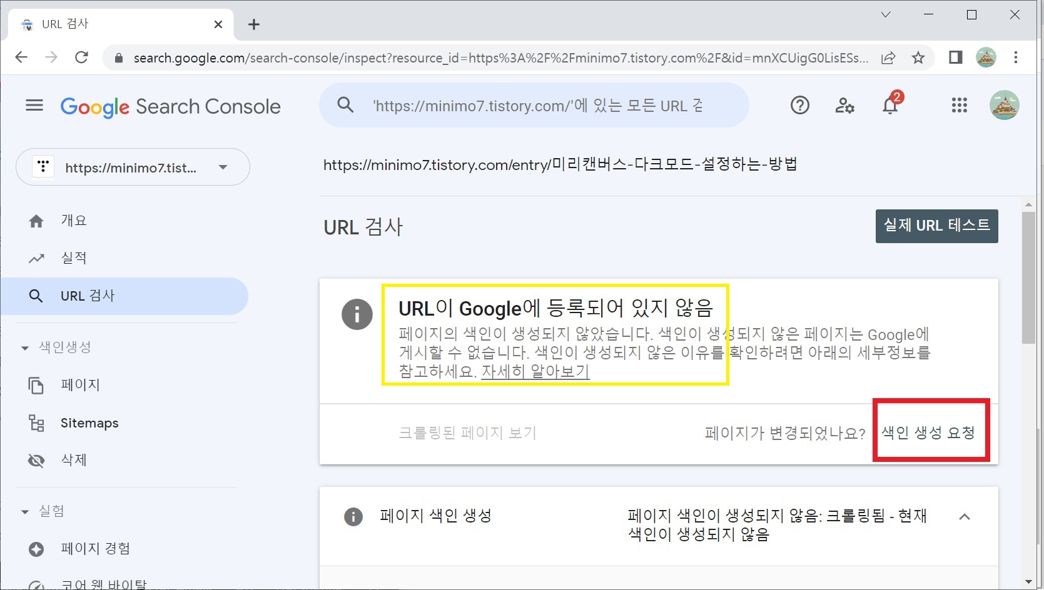1044x590 pixels.
Task: Open the minimo7.tistory property dropdown
Action: 133,167
